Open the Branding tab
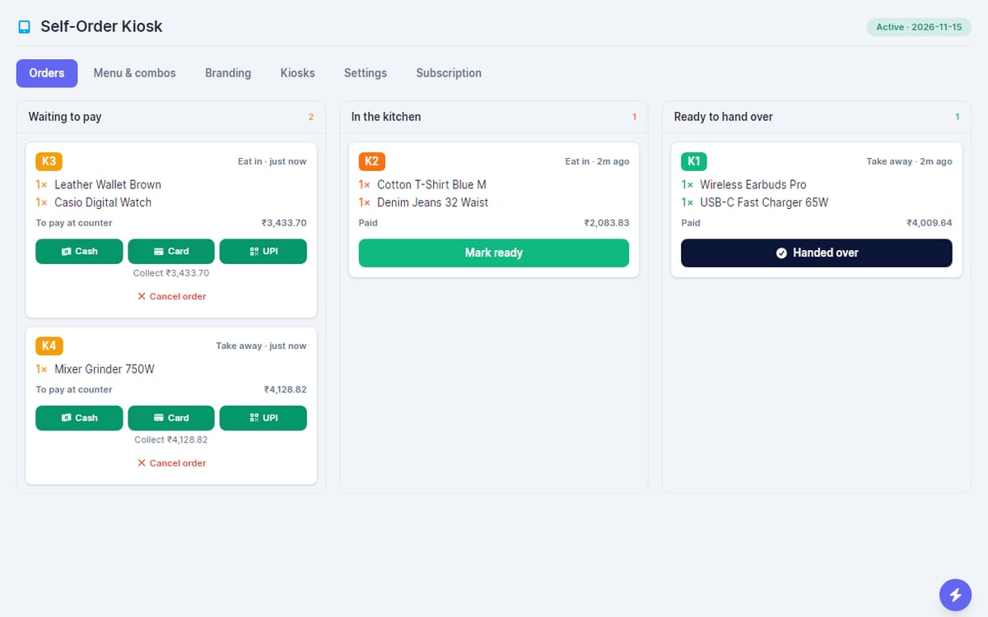The width and height of the screenshot is (988, 617). point(228,73)
